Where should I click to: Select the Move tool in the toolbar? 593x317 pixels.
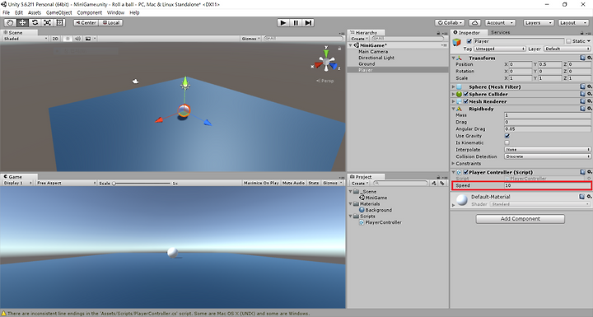[x=23, y=23]
